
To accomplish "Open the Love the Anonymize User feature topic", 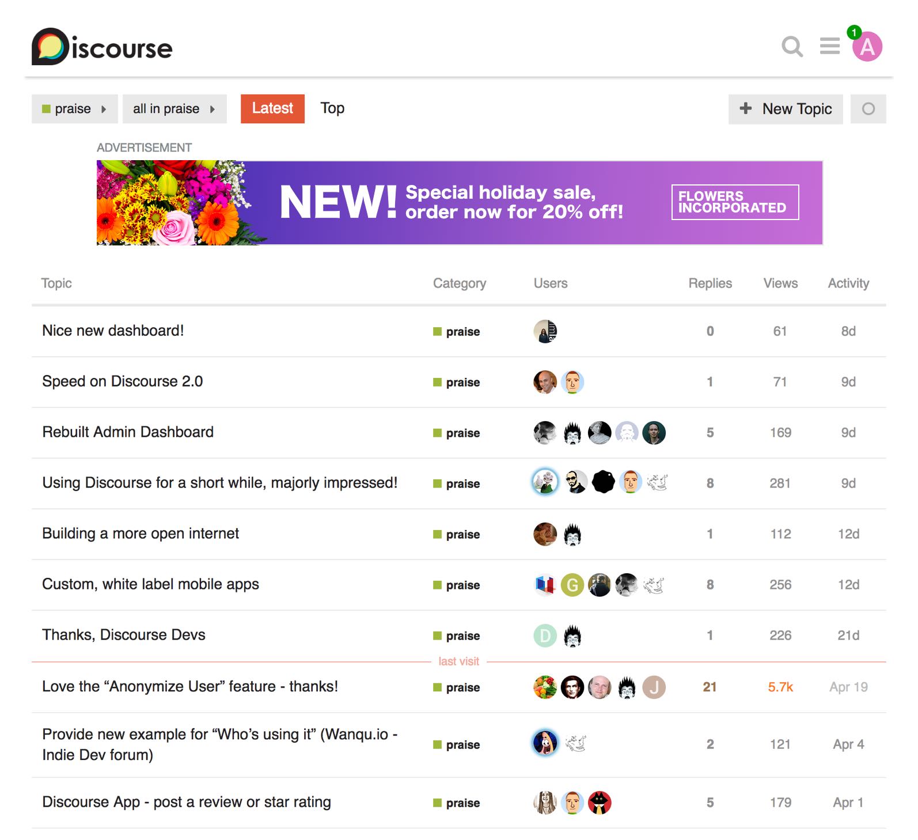I will pos(190,686).
